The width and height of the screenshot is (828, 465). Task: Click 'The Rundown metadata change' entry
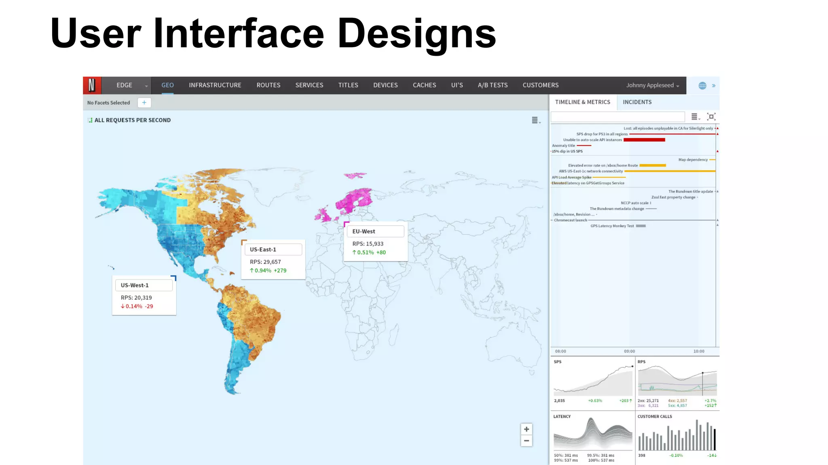click(x=617, y=209)
